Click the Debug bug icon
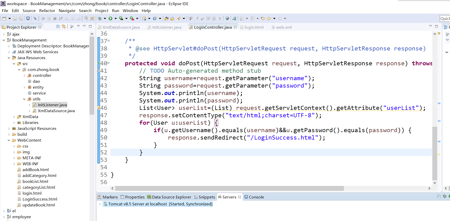 coord(100,18)
